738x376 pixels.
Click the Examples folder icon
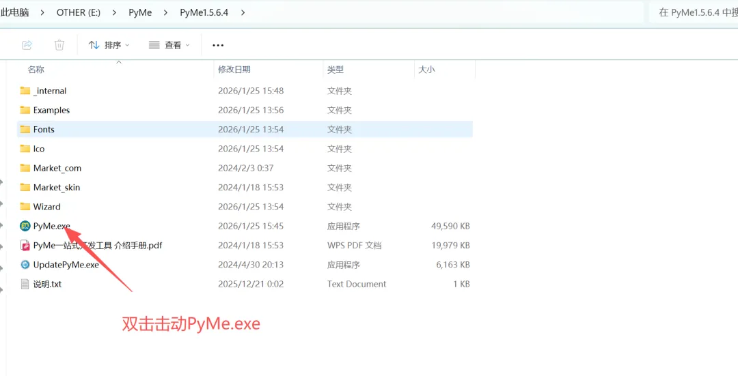point(25,110)
